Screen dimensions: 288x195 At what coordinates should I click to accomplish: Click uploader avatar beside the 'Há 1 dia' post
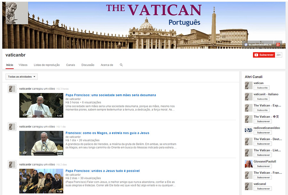(x=12, y=127)
